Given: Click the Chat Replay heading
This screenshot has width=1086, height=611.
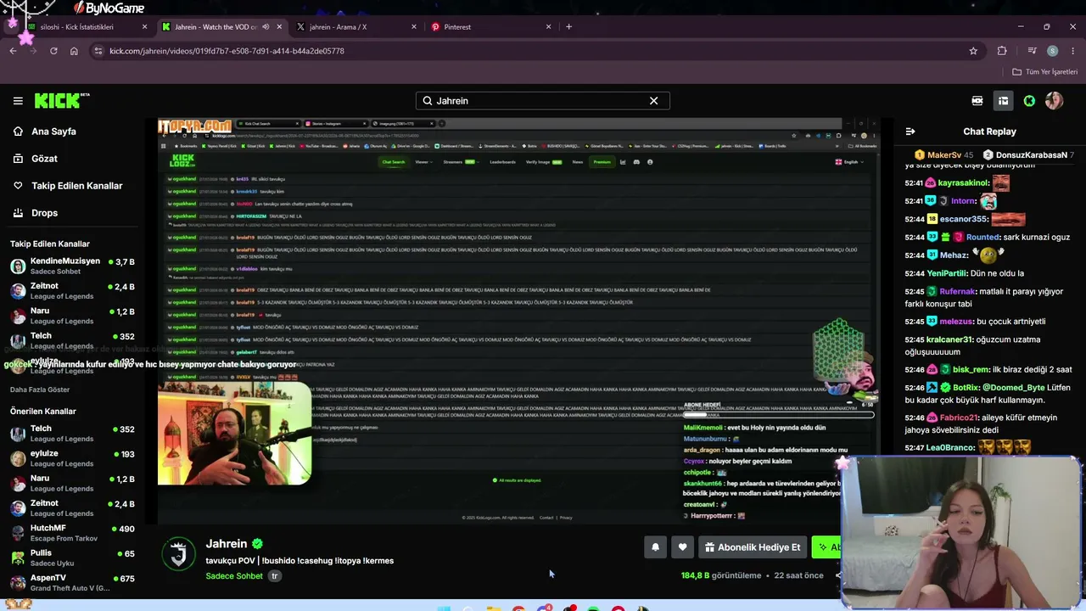Looking at the screenshot, I should [989, 132].
